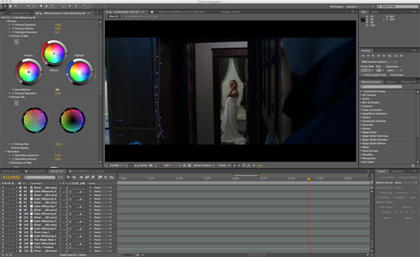The width and height of the screenshot is (420, 257).
Task: Start RAM preview in Preview panel
Action: pos(401,56)
